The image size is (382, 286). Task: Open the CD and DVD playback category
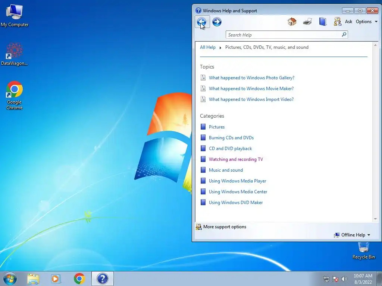[x=230, y=149]
